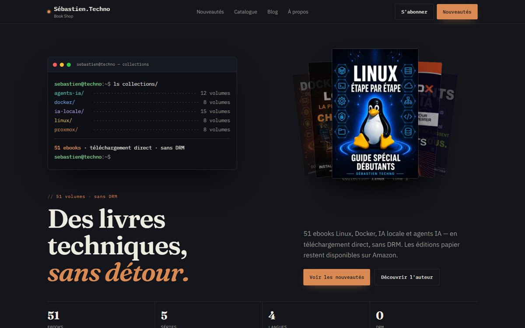Viewport: 525px width, 328px height.
Task: Click the '// 51 volumes · sans DRM' tagline
Action: [x=82, y=196]
